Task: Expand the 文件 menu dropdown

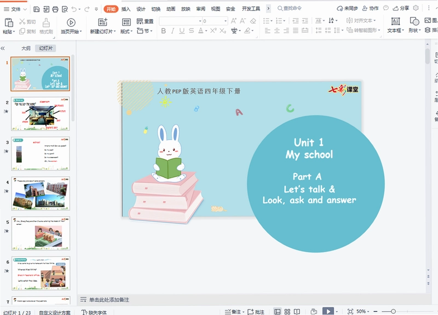Action: (15, 9)
